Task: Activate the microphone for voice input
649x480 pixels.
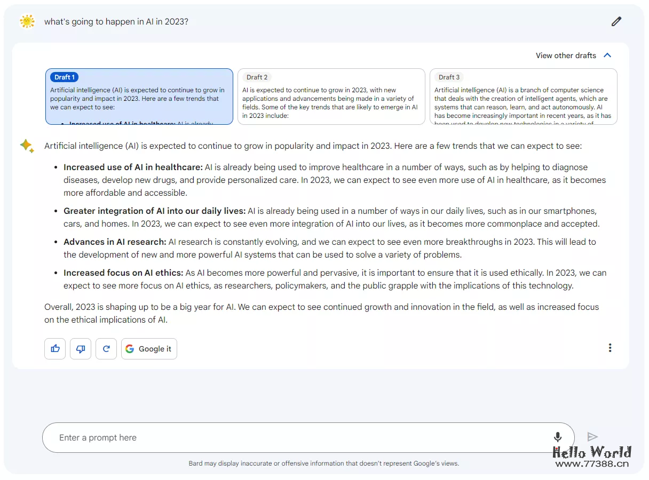Action: click(558, 437)
